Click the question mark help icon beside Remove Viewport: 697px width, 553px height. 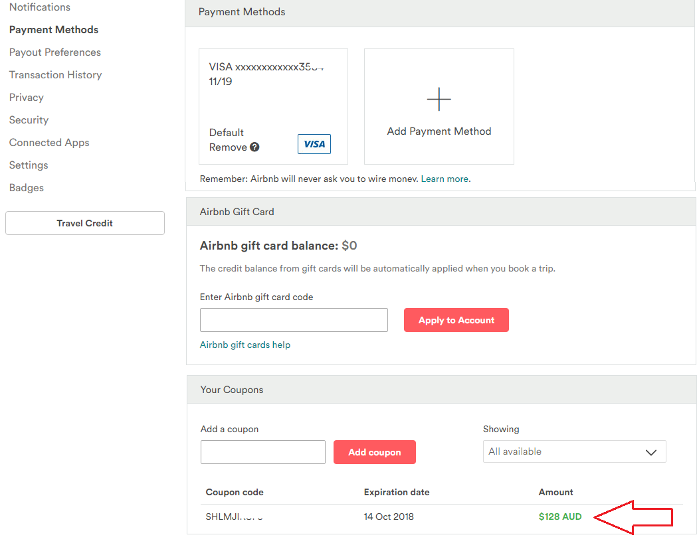click(x=254, y=147)
